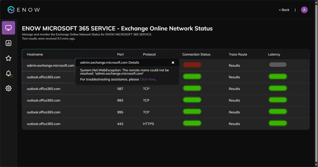318x167 pixels.
Task: Open the monitor dashboard sidebar icon
Action: [x=9, y=28]
